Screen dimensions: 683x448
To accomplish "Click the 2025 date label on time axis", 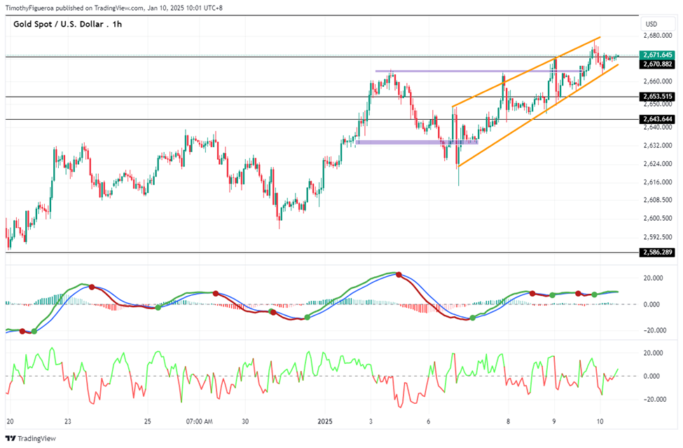I will pos(325,421).
